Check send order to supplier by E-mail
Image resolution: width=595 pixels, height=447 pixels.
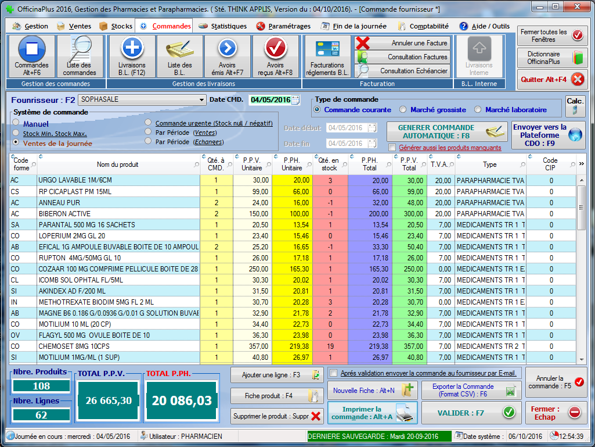(x=333, y=373)
